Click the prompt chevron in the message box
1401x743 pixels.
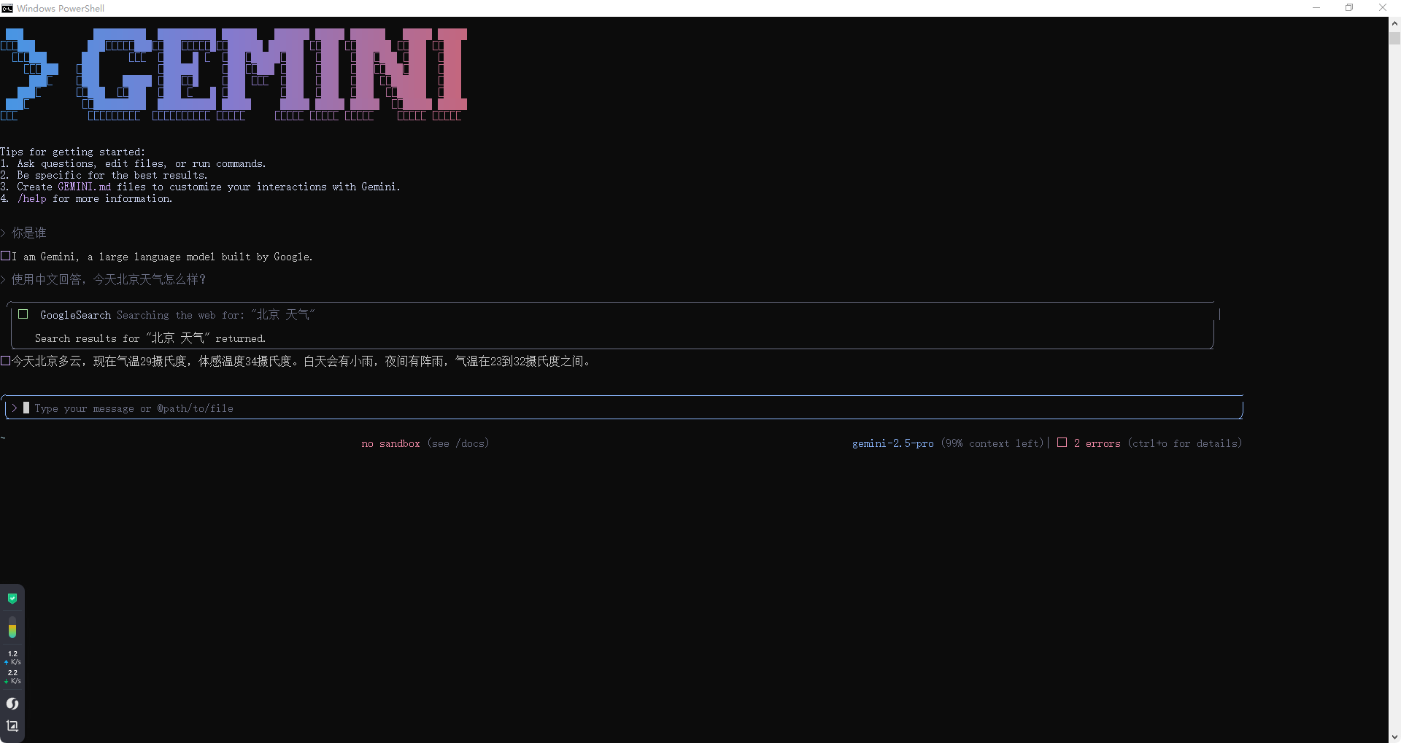pos(14,408)
